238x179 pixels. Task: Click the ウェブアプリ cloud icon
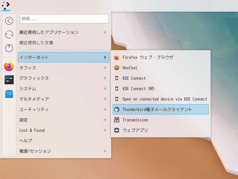117,130
